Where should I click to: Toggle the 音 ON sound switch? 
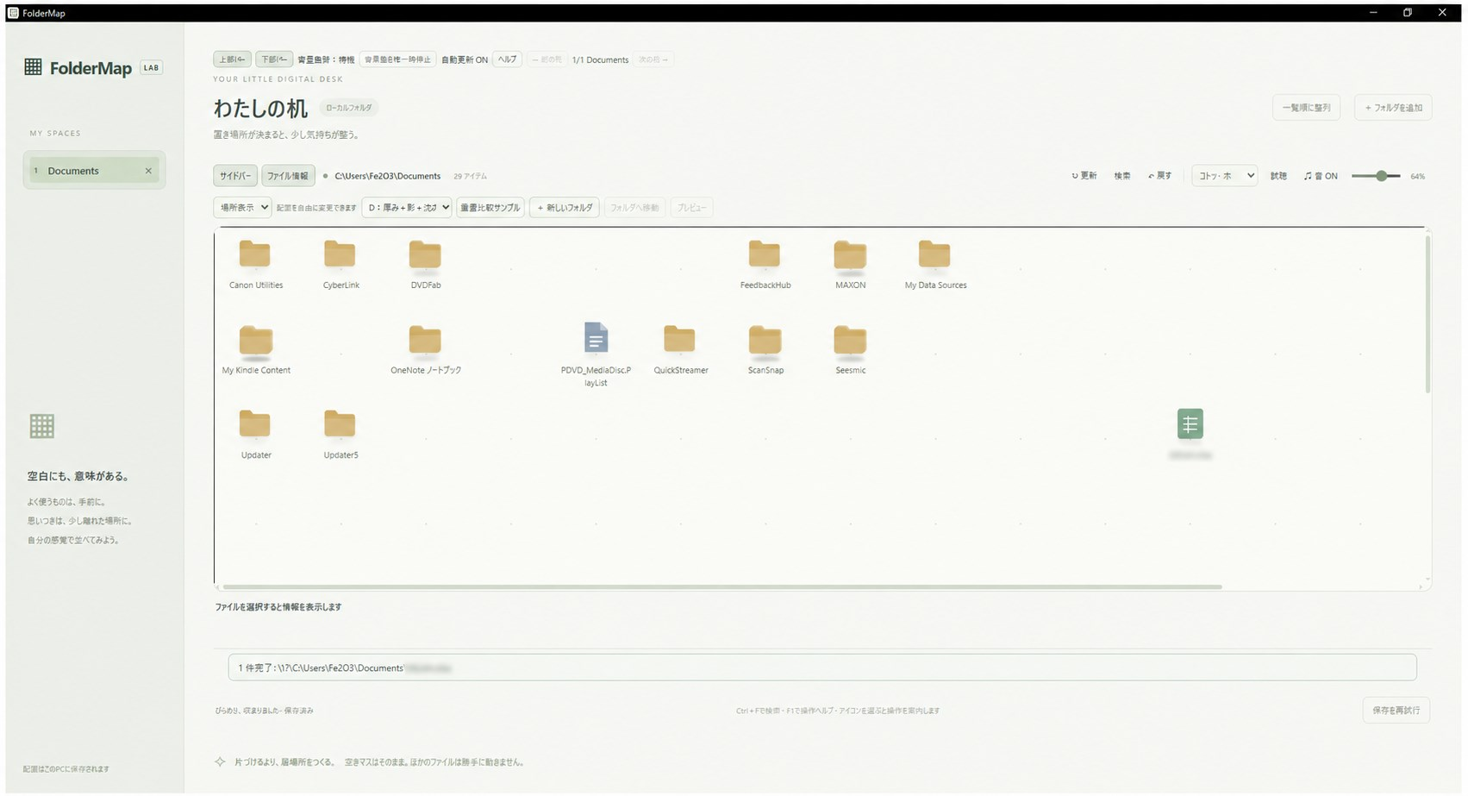1321,176
